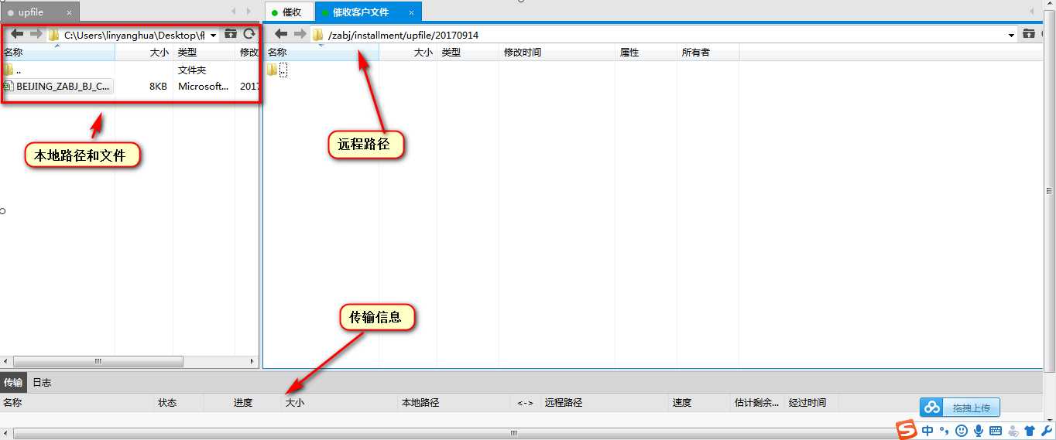1056x440 pixels.
Task: Sort local files by 大小 column
Action: [x=144, y=53]
